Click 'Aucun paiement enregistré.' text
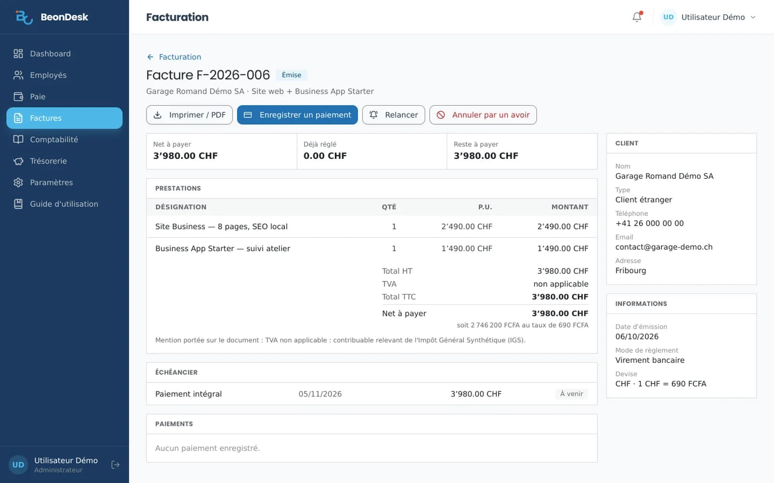 click(208, 448)
